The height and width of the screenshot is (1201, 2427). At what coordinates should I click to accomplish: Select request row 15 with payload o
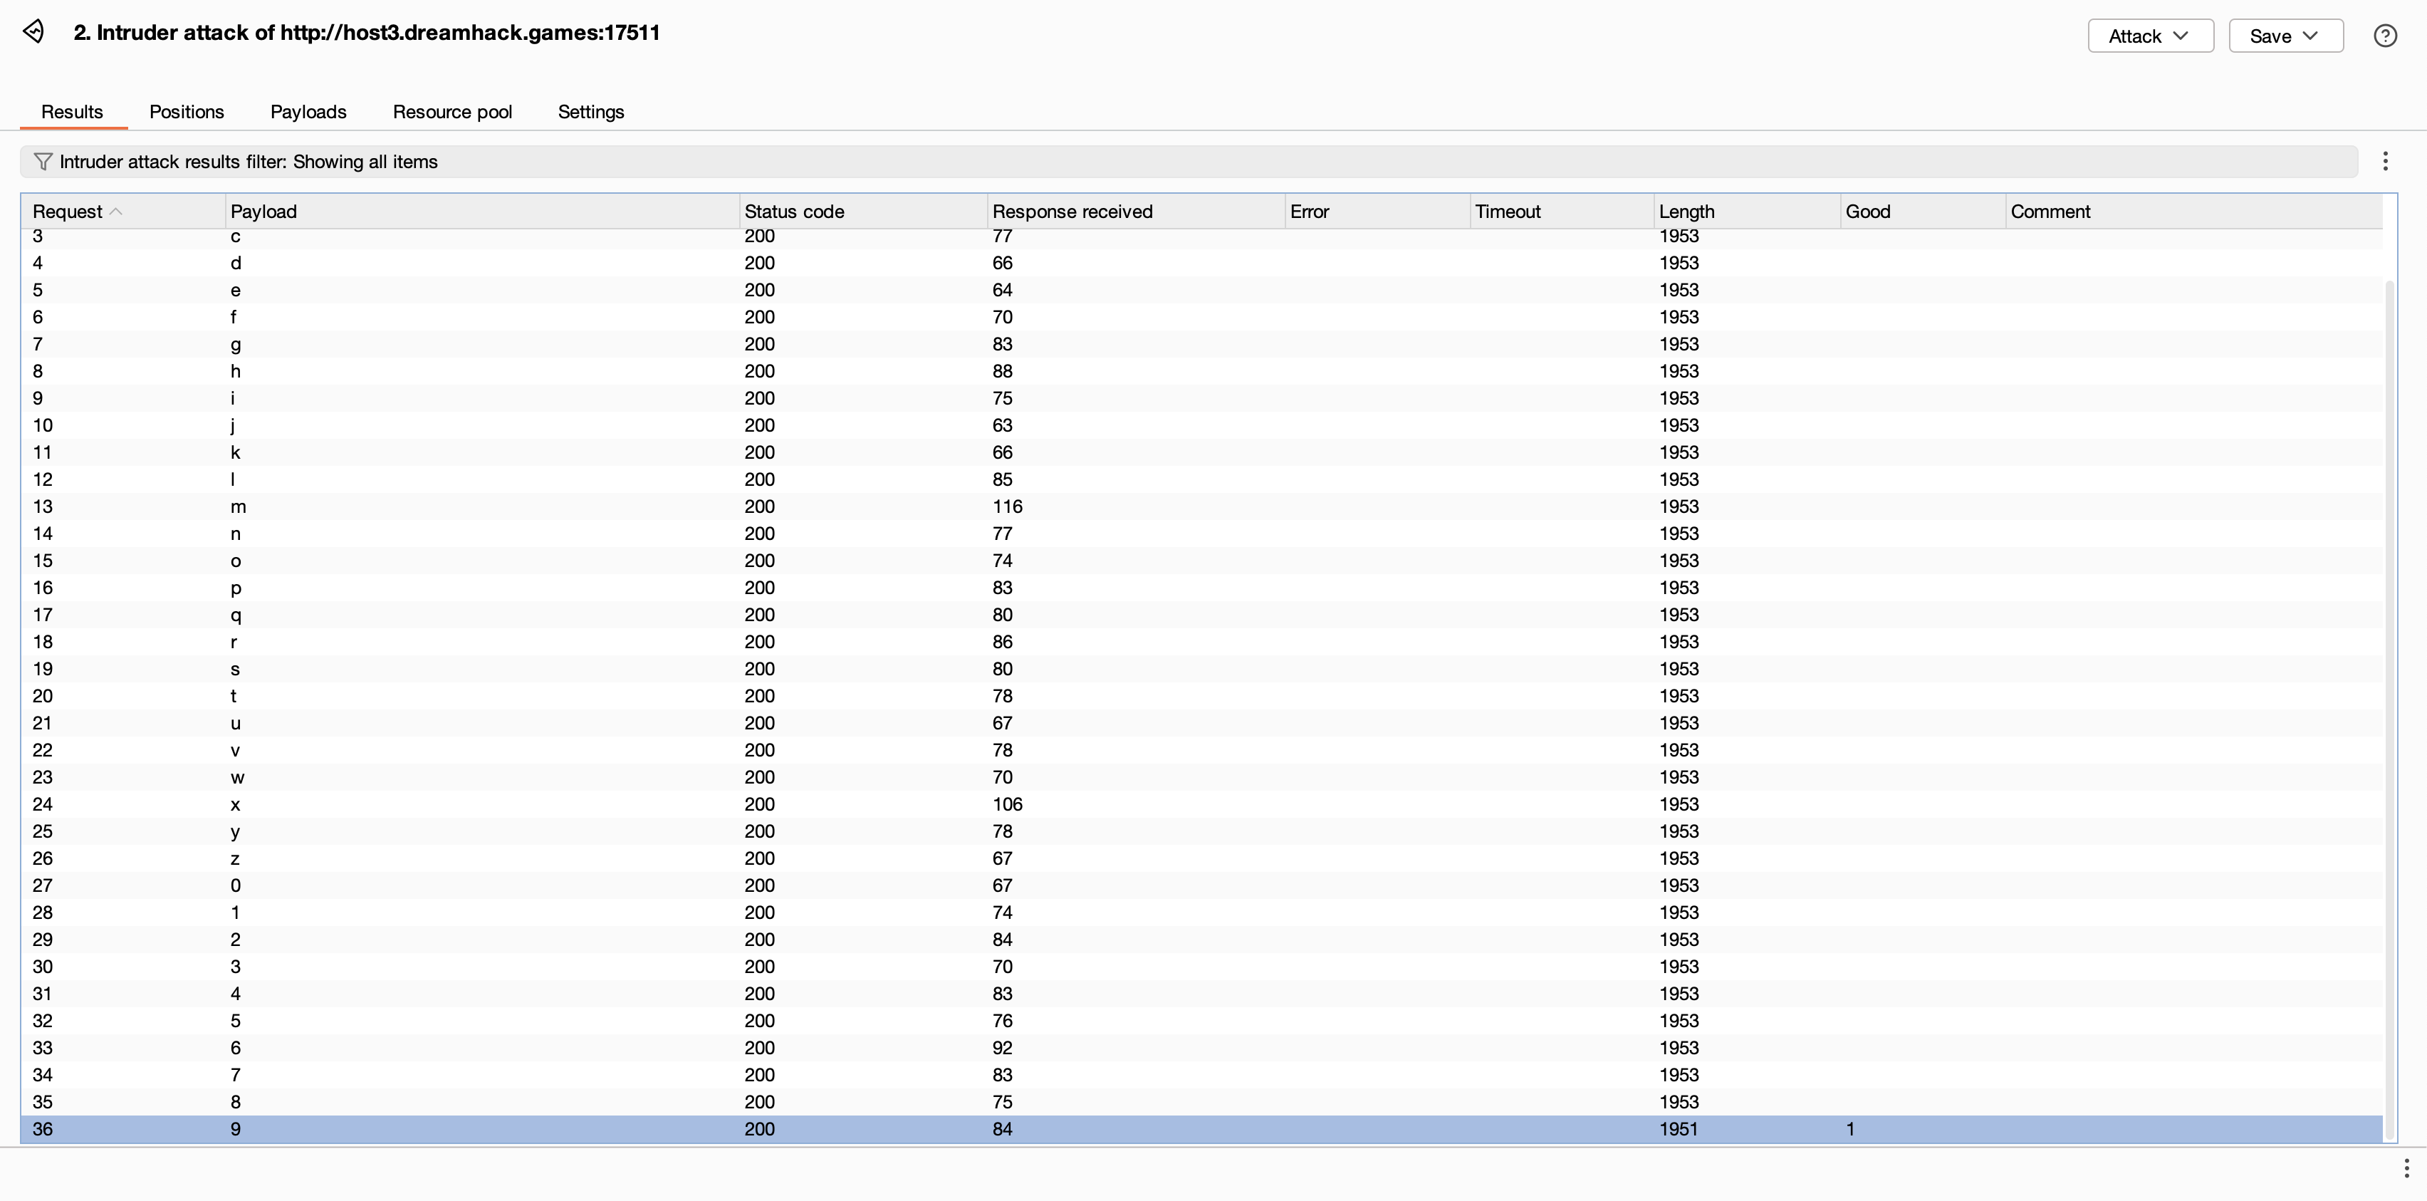click(1202, 561)
